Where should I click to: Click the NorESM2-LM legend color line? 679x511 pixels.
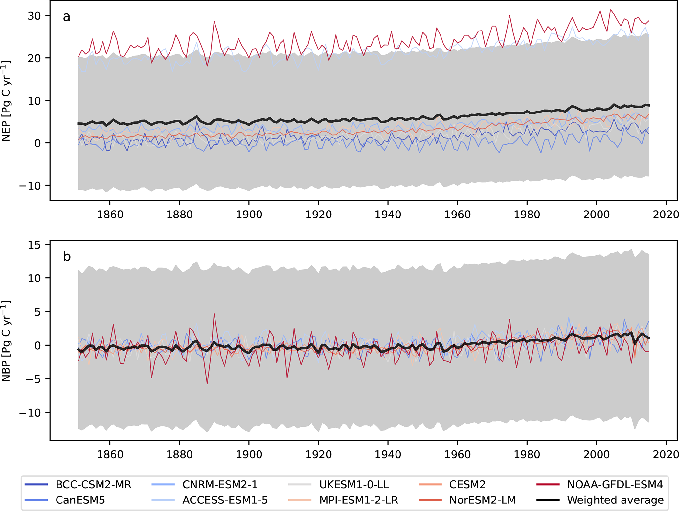[430, 500]
